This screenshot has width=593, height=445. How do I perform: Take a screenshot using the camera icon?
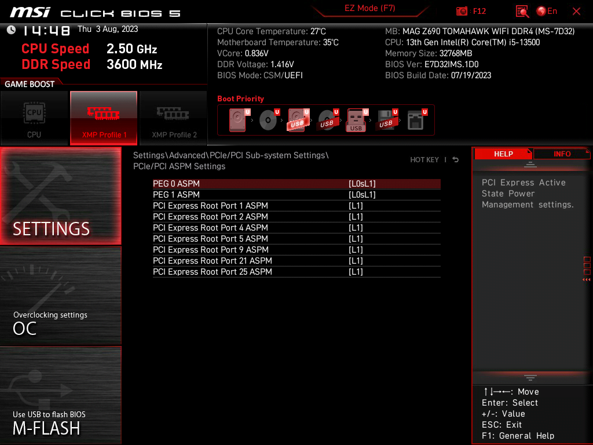point(463,10)
